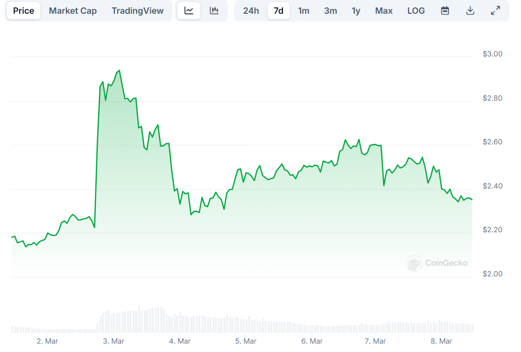Click the 5. Mar date label
Screen dimensions: 521x352
(x=246, y=341)
